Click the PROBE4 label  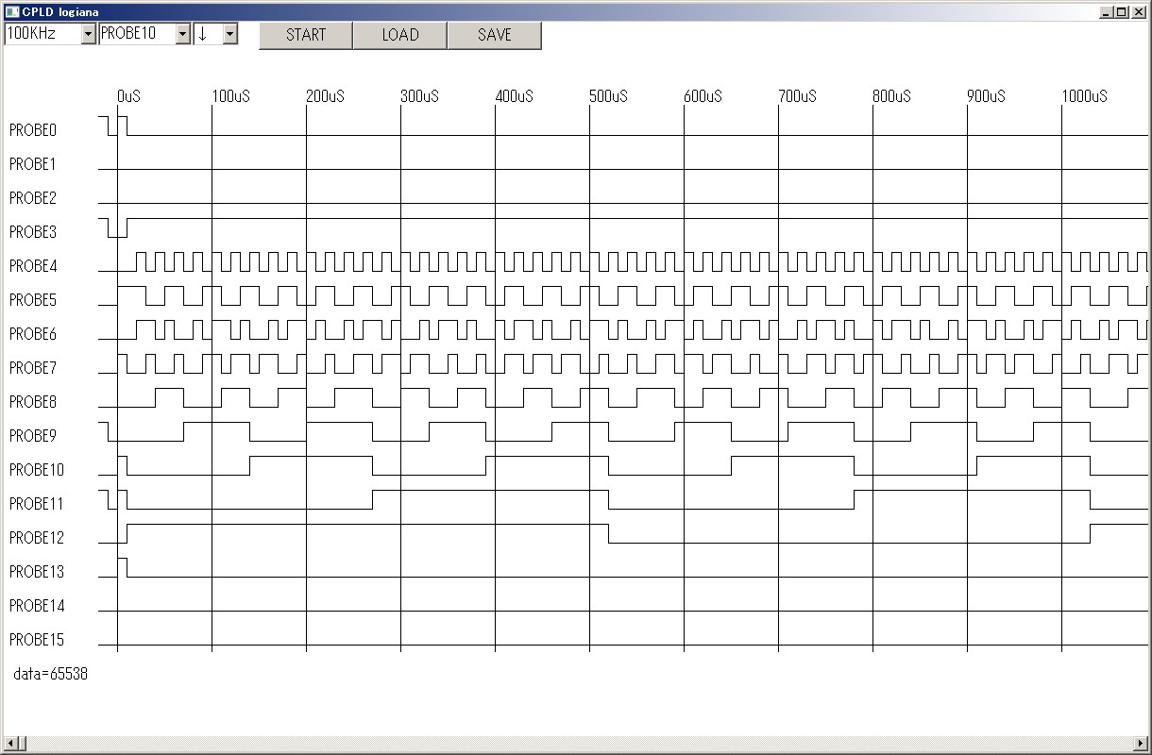click(33, 266)
